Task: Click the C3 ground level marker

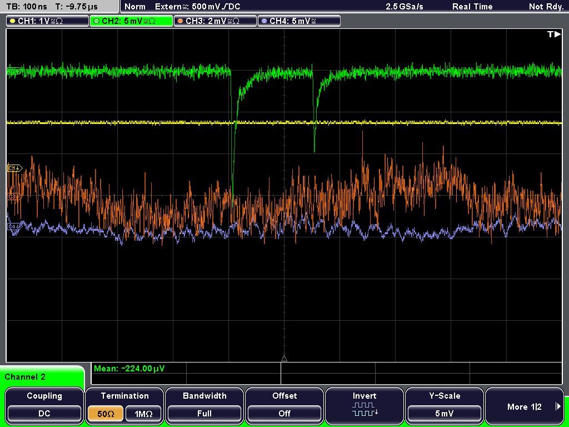Action: (x=14, y=196)
